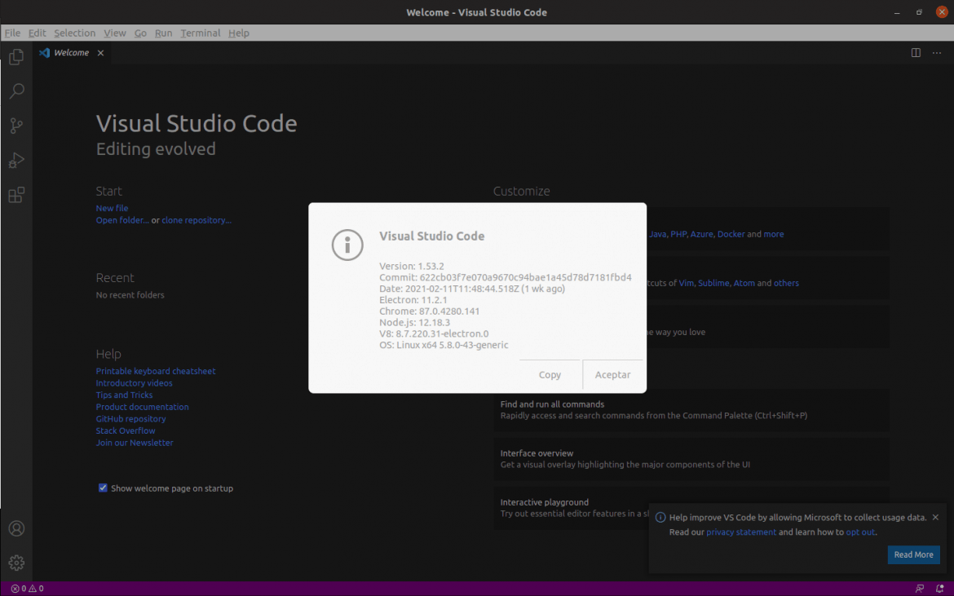
Task: Open the Run menu
Action: [x=164, y=33]
